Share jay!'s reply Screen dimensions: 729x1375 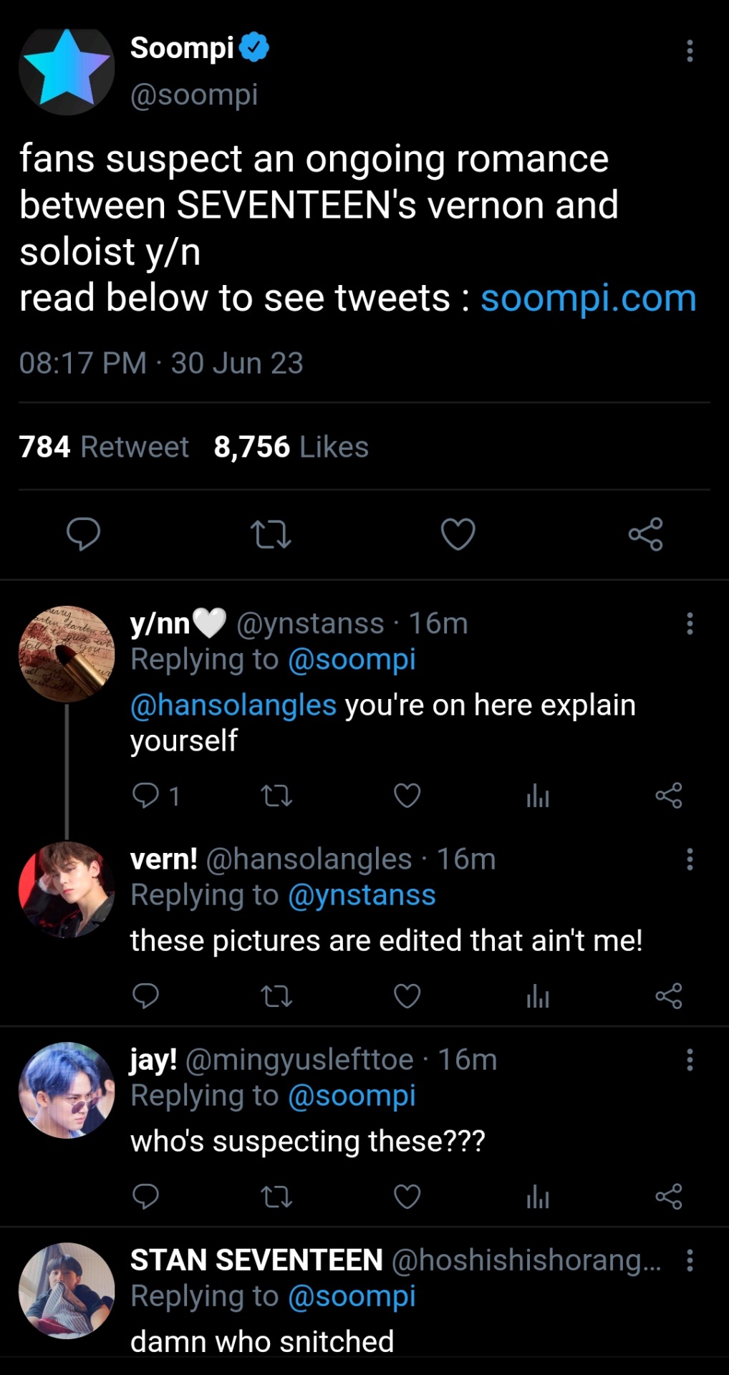(668, 1197)
